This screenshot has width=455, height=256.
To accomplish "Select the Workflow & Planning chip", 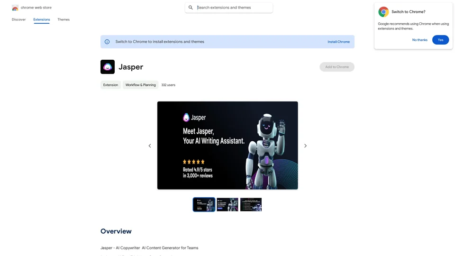I will click(140, 85).
